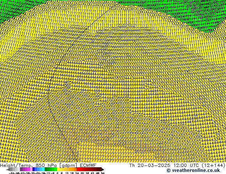Click the right arrow end of color scale
Screen dimensions: 226x174
103,169
